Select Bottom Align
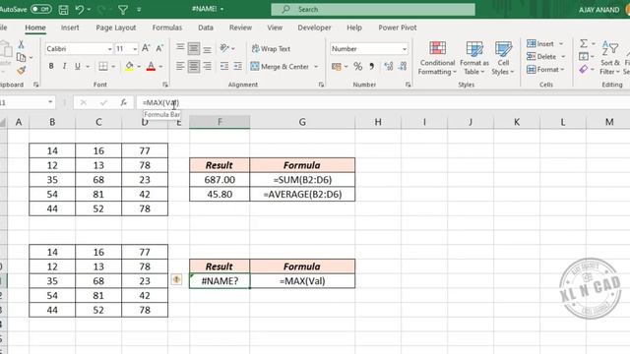 tap(207, 48)
